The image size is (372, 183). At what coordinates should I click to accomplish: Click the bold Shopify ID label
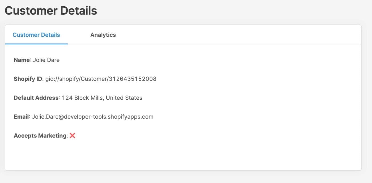[x=28, y=79]
